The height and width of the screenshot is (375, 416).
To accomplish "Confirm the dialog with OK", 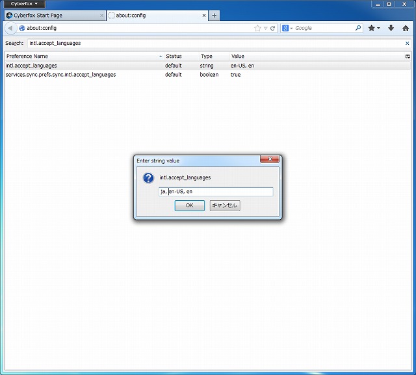I will [189, 205].
